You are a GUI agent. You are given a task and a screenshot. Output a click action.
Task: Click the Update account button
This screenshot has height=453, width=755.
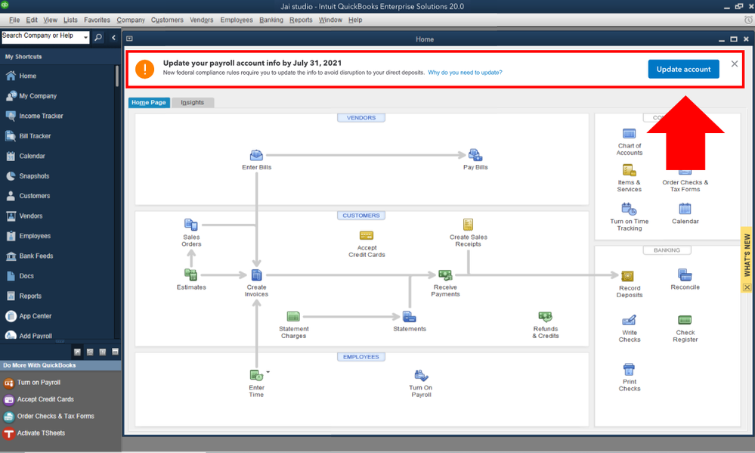click(x=683, y=69)
